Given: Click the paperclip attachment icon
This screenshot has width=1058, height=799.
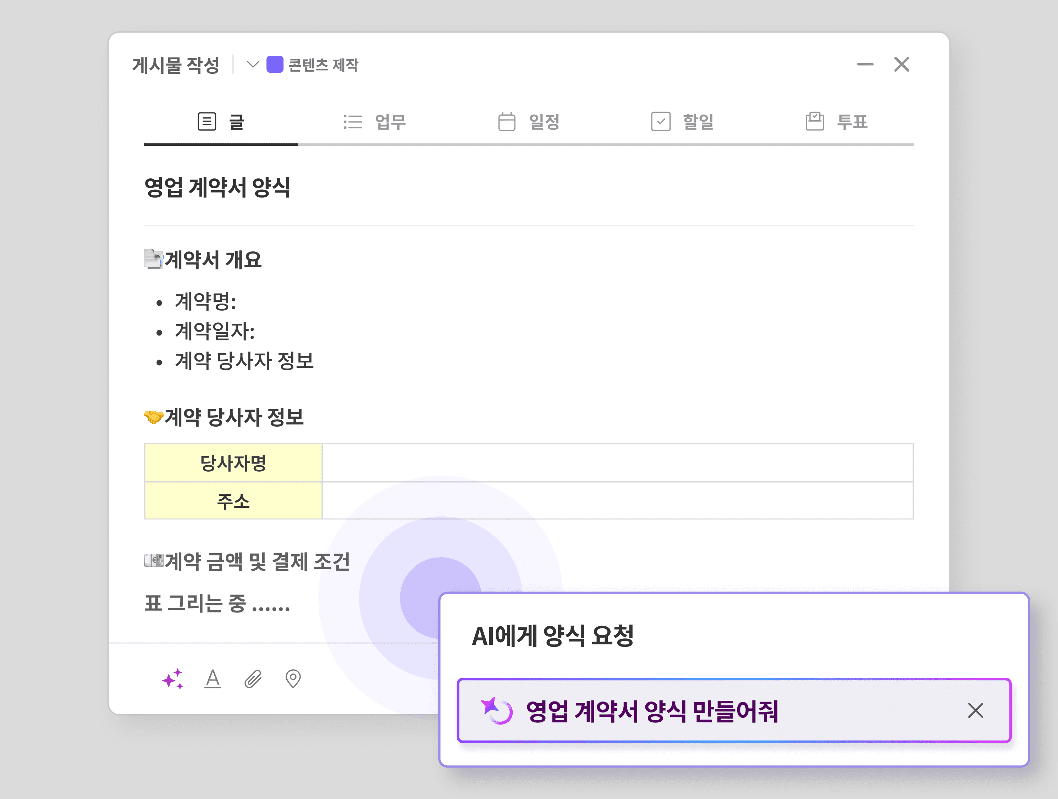Looking at the screenshot, I should (x=253, y=678).
